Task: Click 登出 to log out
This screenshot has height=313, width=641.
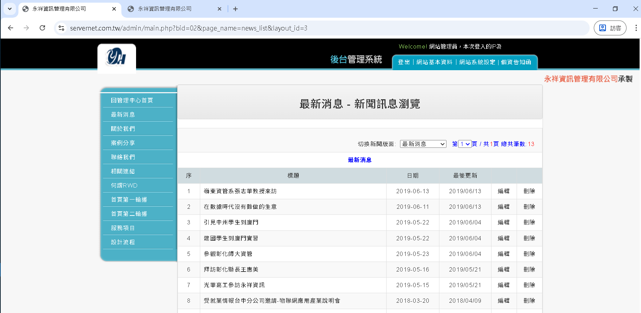Action: [404, 62]
